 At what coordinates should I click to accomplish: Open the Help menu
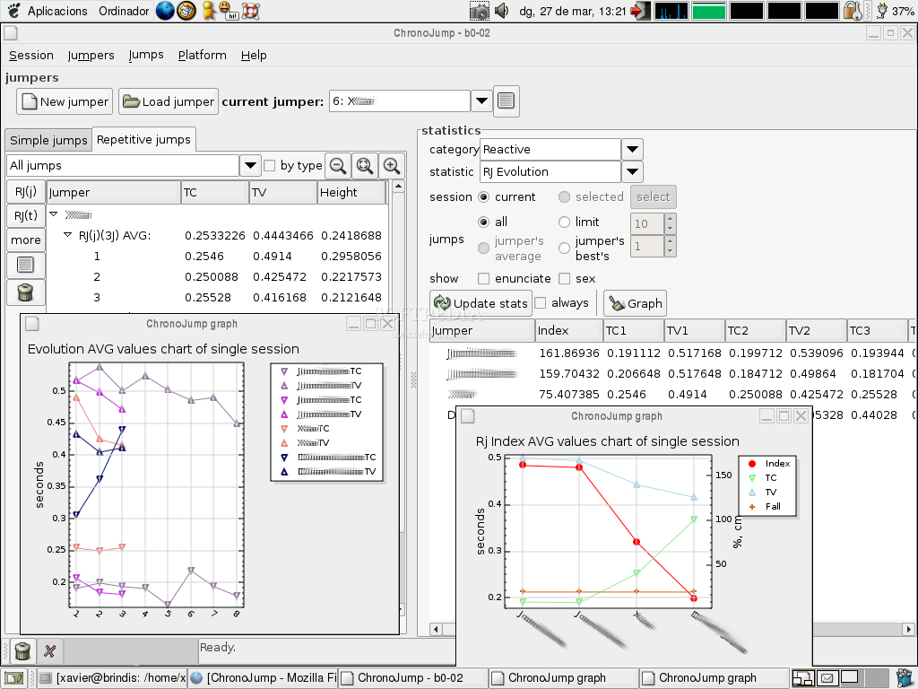[254, 55]
